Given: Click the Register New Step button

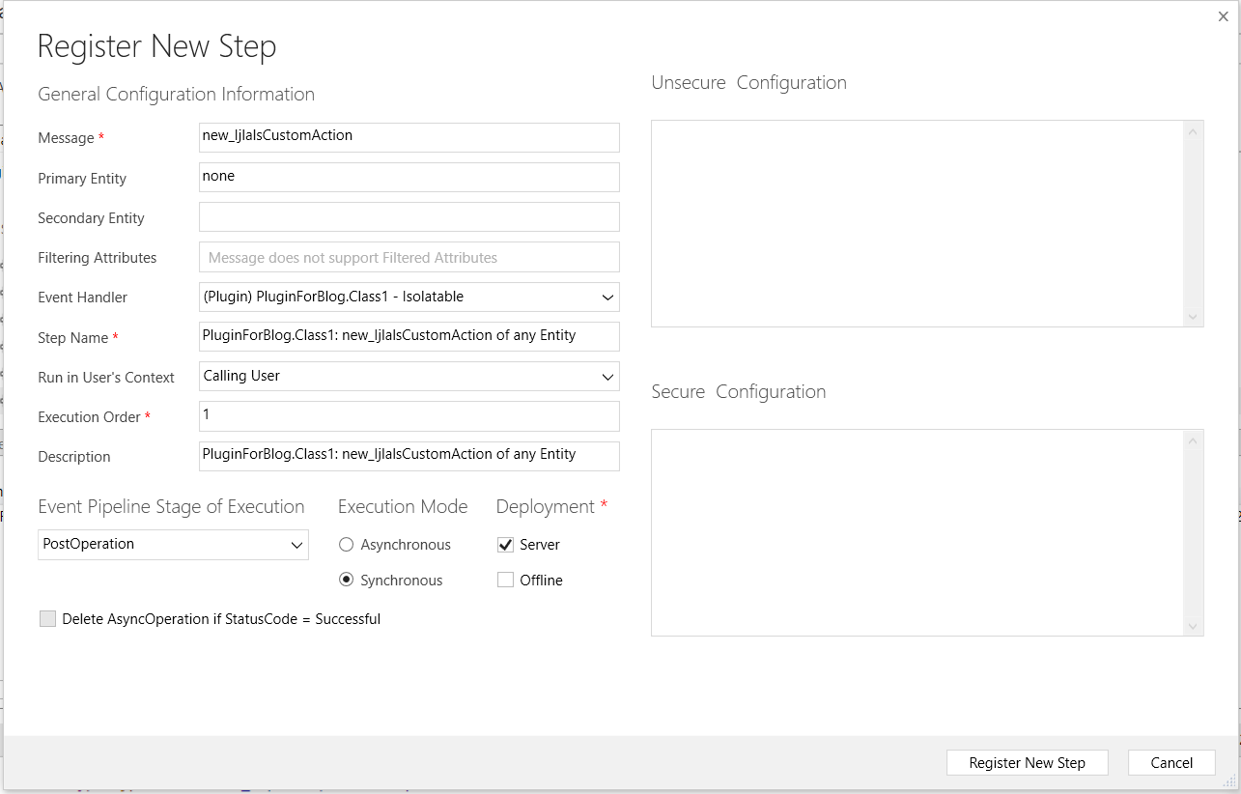Looking at the screenshot, I should pyautogui.click(x=1027, y=763).
